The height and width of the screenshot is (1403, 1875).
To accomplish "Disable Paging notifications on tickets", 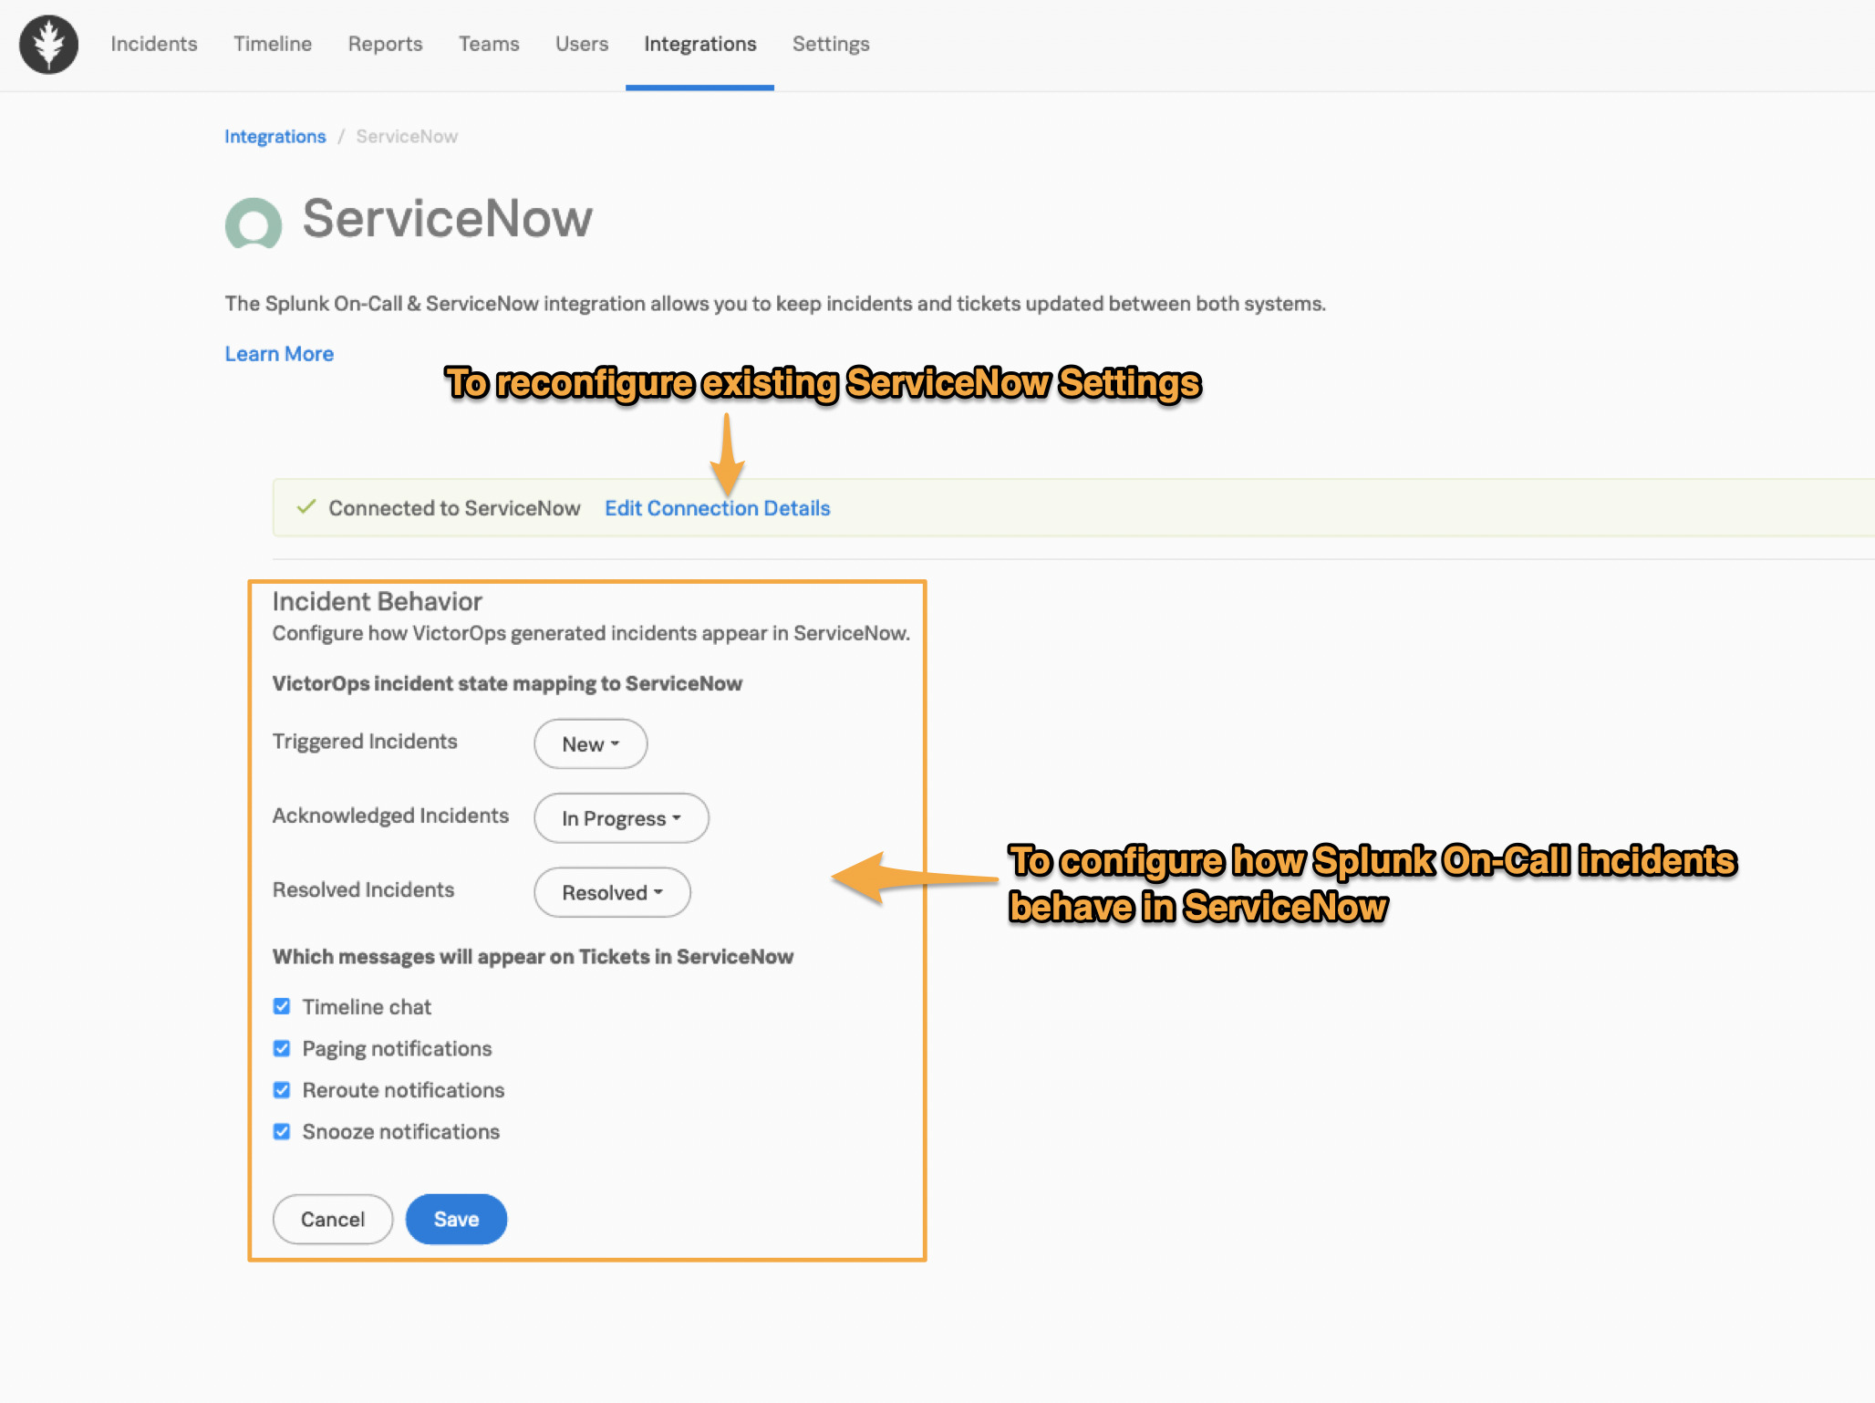I will 282,1048.
